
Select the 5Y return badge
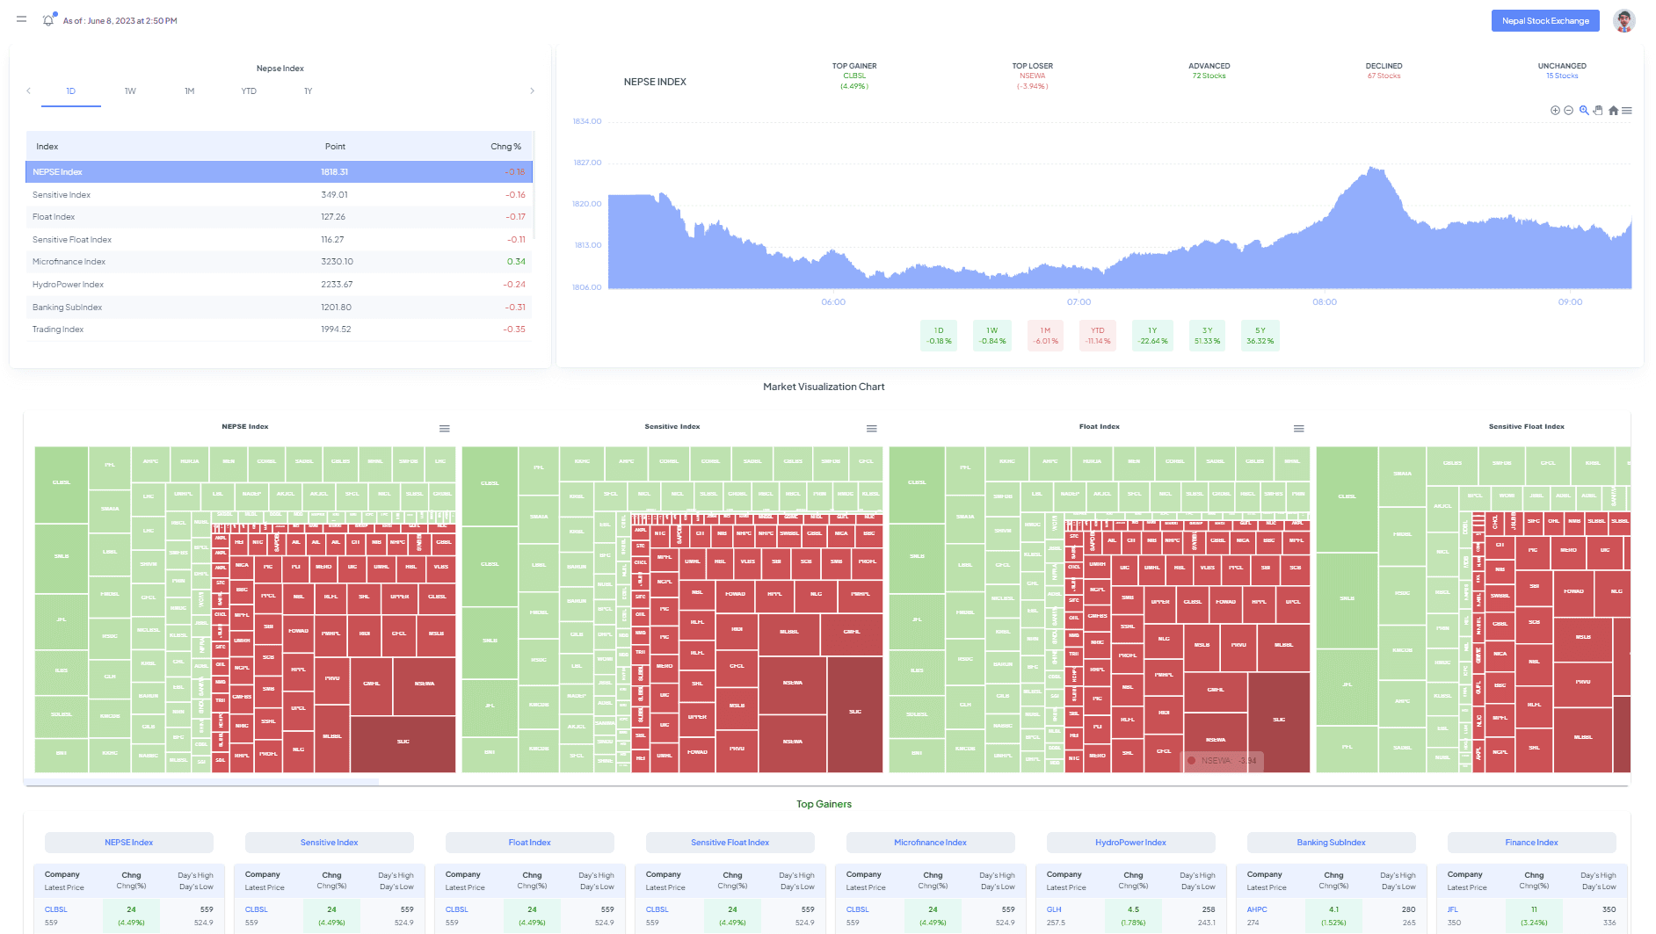point(1260,336)
